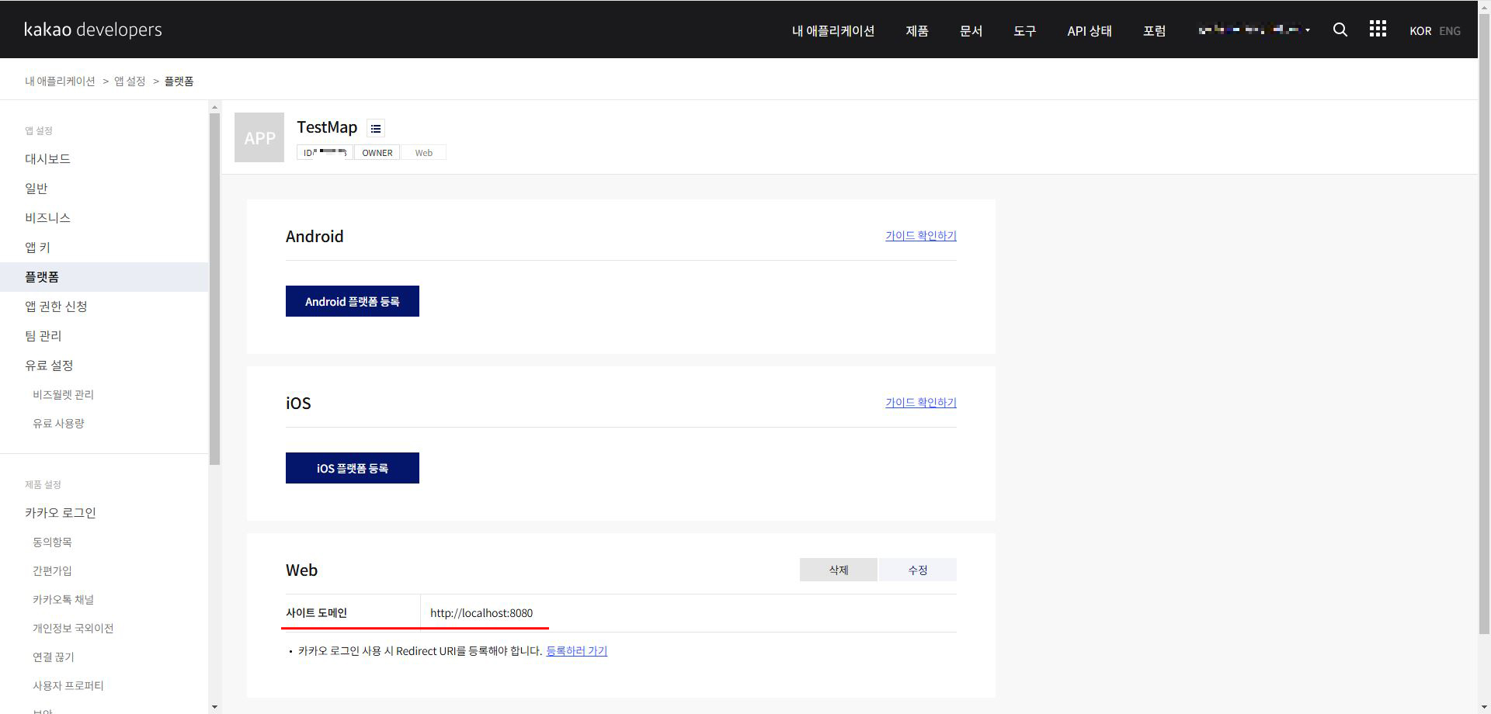Open 동의항목 in sidebar
1491x714 pixels.
point(52,542)
